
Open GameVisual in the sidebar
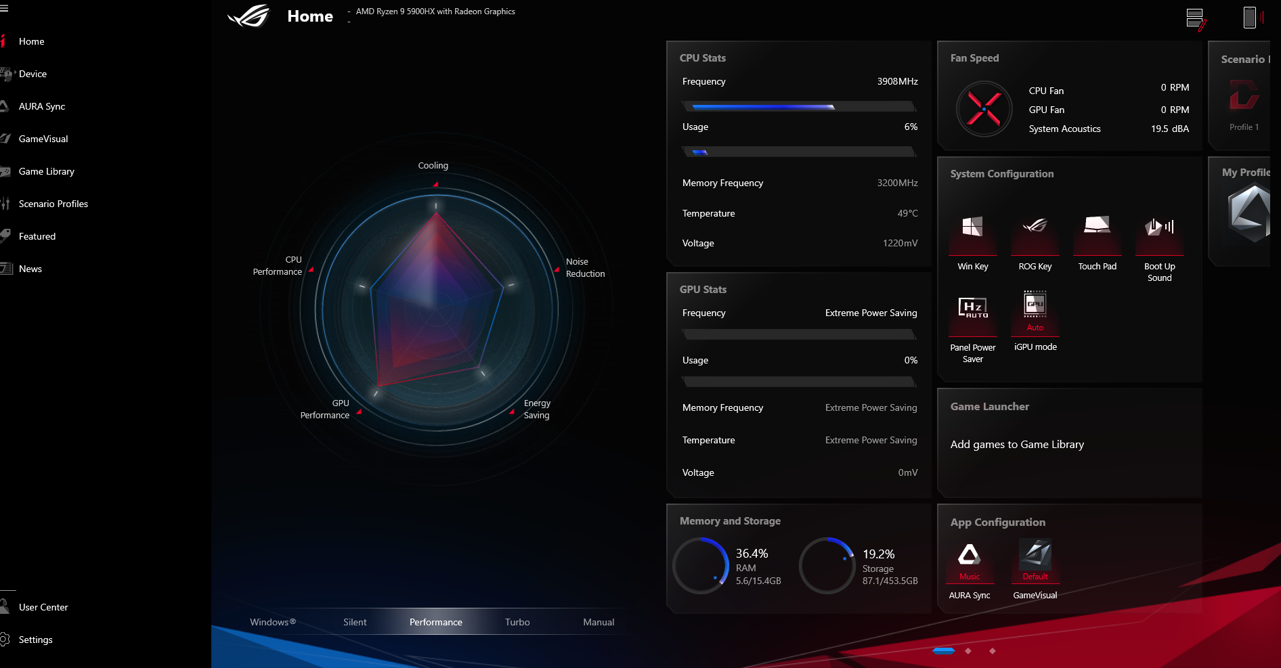(43, 139)
